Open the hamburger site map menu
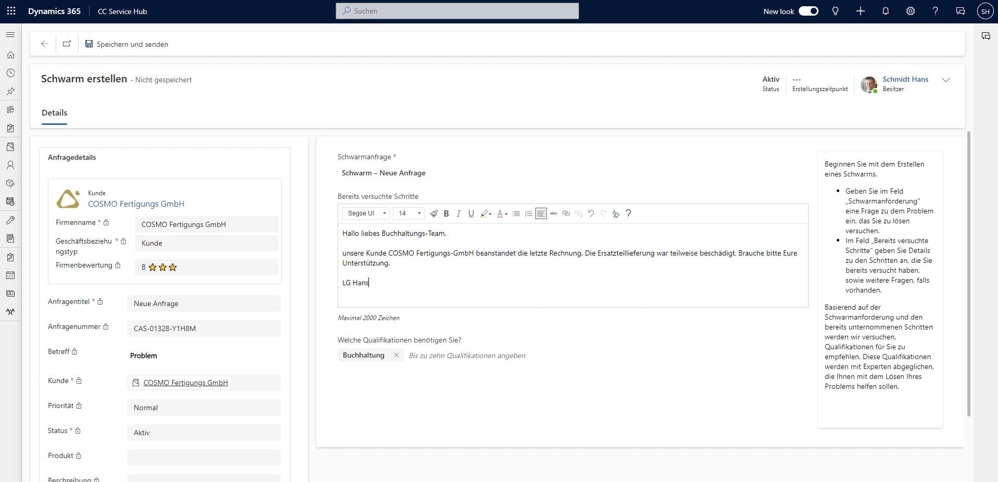 10,35
